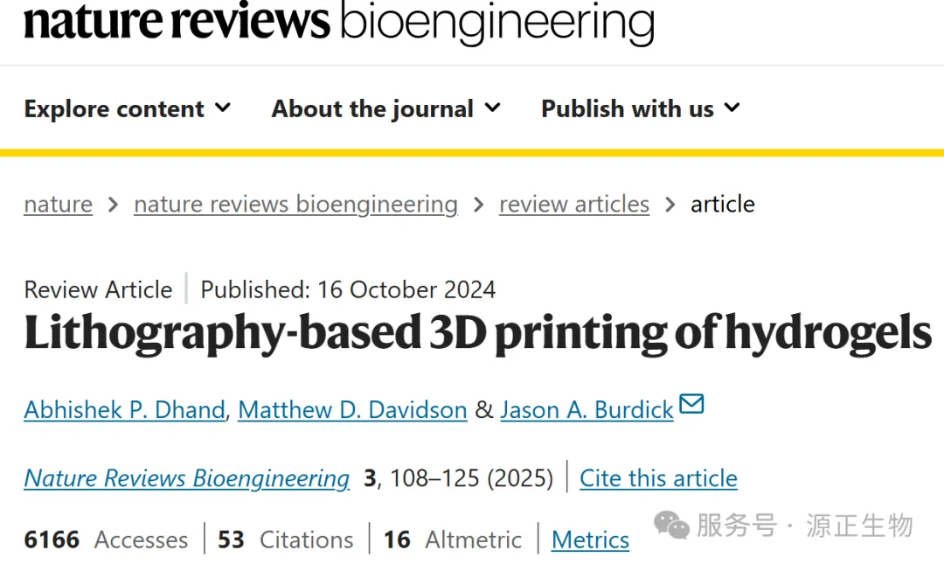Click Cite this article link
The width and height of the screenshot is (944, 564).
(658, 478)
